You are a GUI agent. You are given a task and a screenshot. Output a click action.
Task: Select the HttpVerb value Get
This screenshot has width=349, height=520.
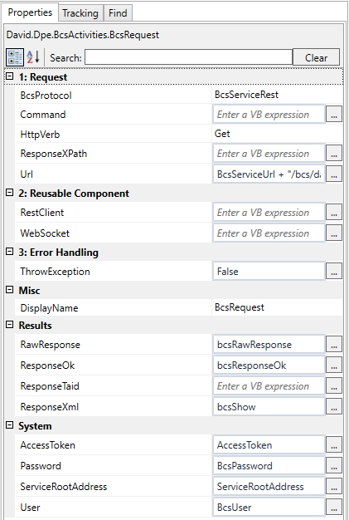coord(222,134)
